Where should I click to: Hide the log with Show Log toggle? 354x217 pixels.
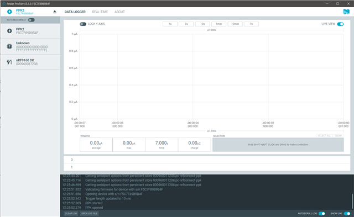coord(347,213)
